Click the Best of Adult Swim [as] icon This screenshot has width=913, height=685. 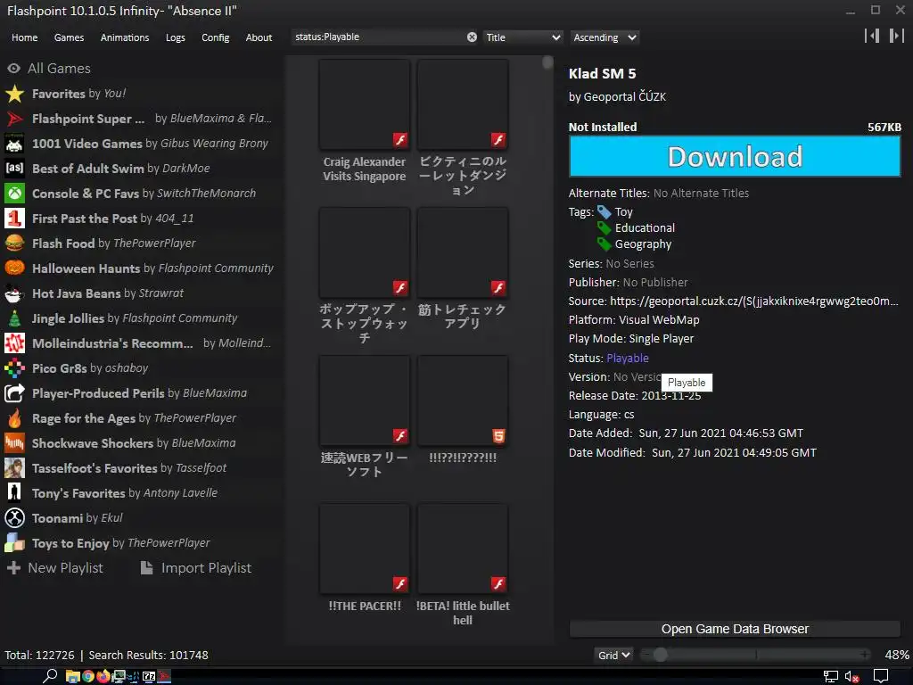pos(14,169)
